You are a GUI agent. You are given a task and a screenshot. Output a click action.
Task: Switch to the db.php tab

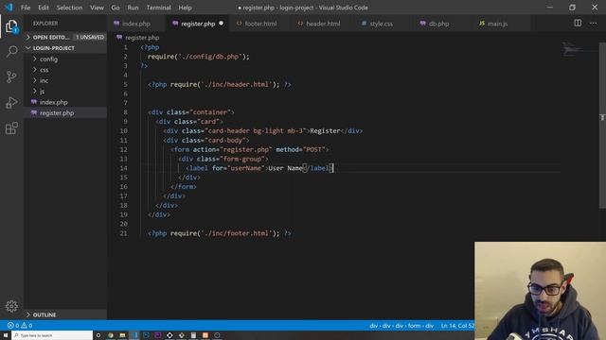click(438, 24)
